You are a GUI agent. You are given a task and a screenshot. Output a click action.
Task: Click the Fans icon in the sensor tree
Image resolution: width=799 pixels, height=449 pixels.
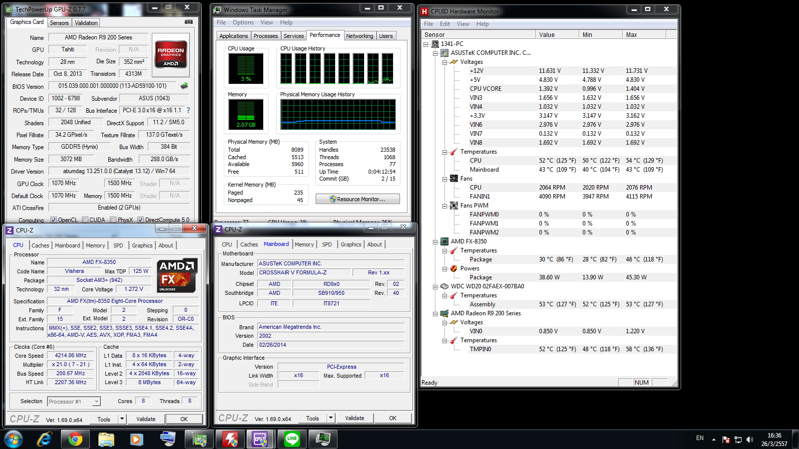453,179
